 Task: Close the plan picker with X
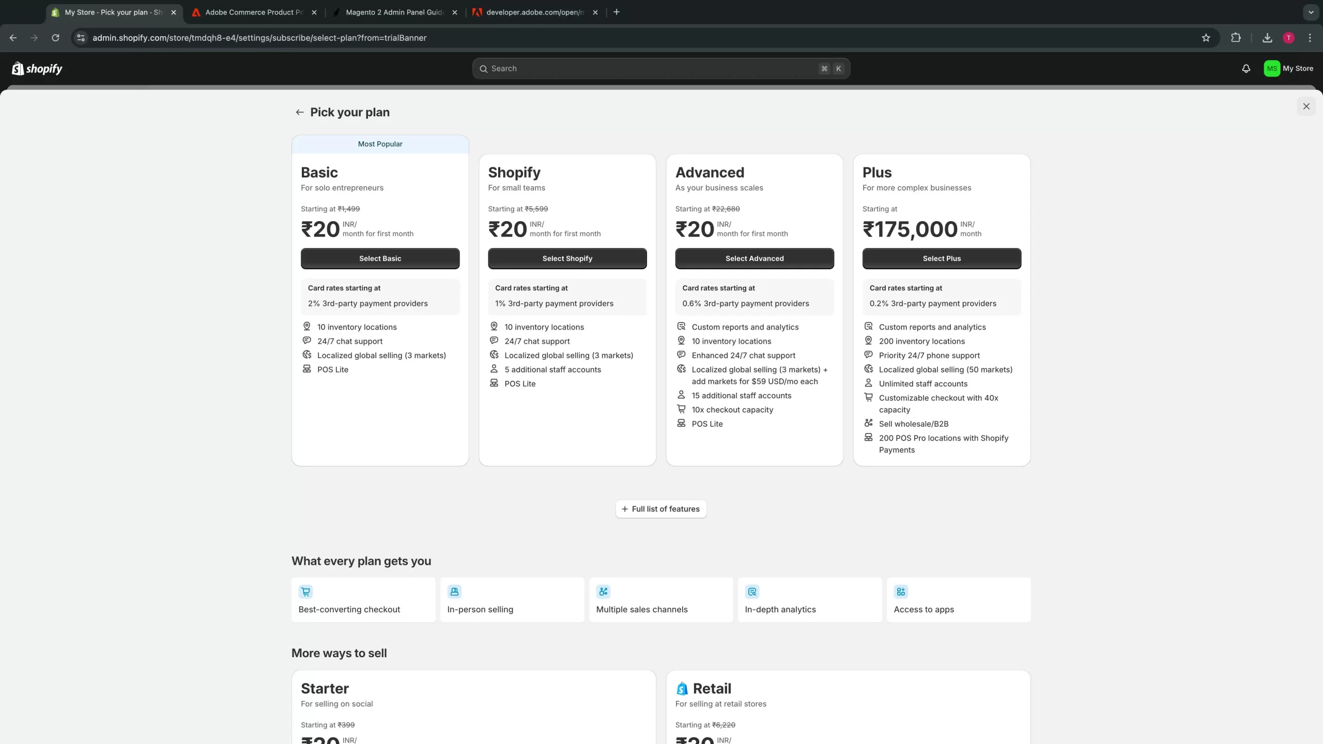pos(1306,106)
